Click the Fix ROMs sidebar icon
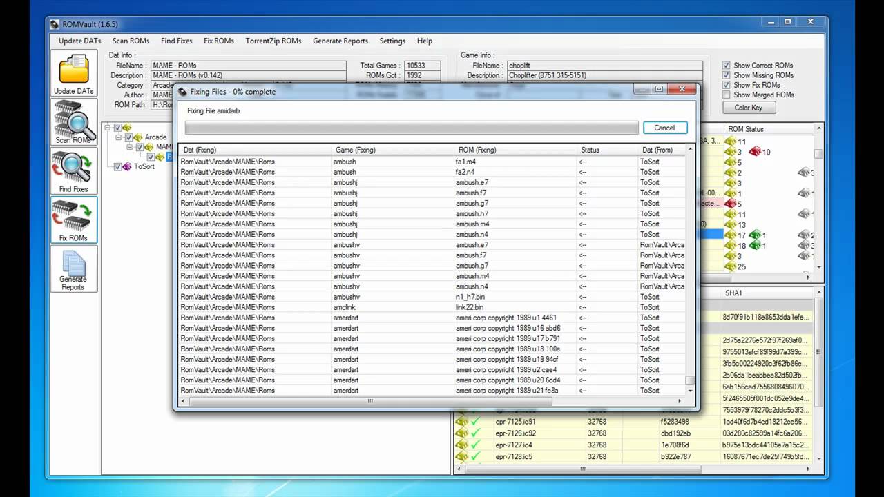The height and width of the screenshot is (497, 884). pyautogui.click(x=74, y=220)
